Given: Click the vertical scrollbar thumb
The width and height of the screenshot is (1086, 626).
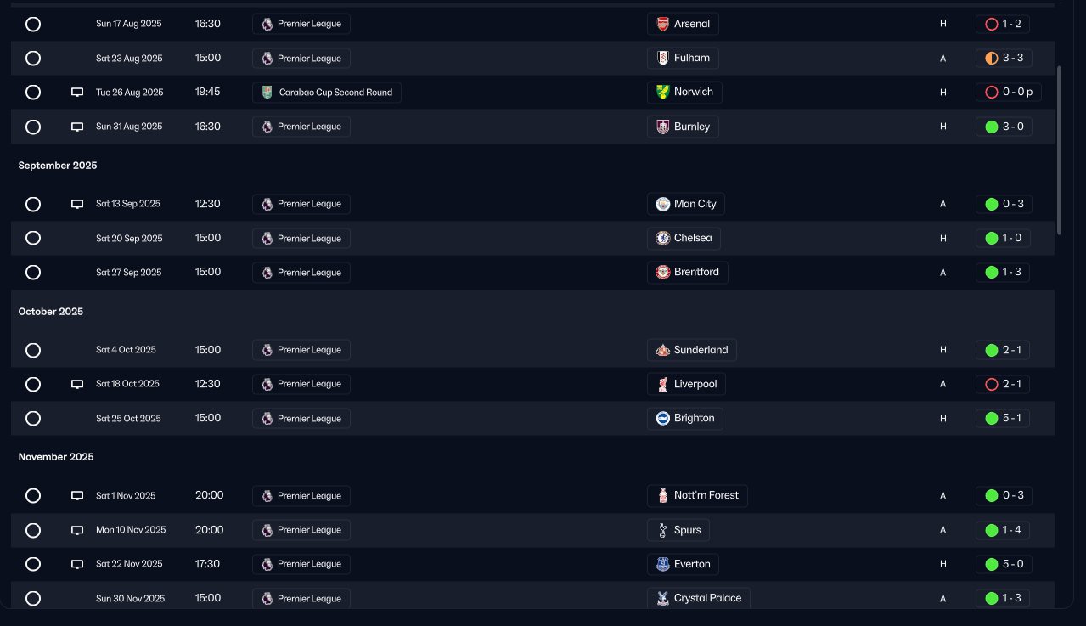Looking at the screenshot, I should [x=1059, y=150].
